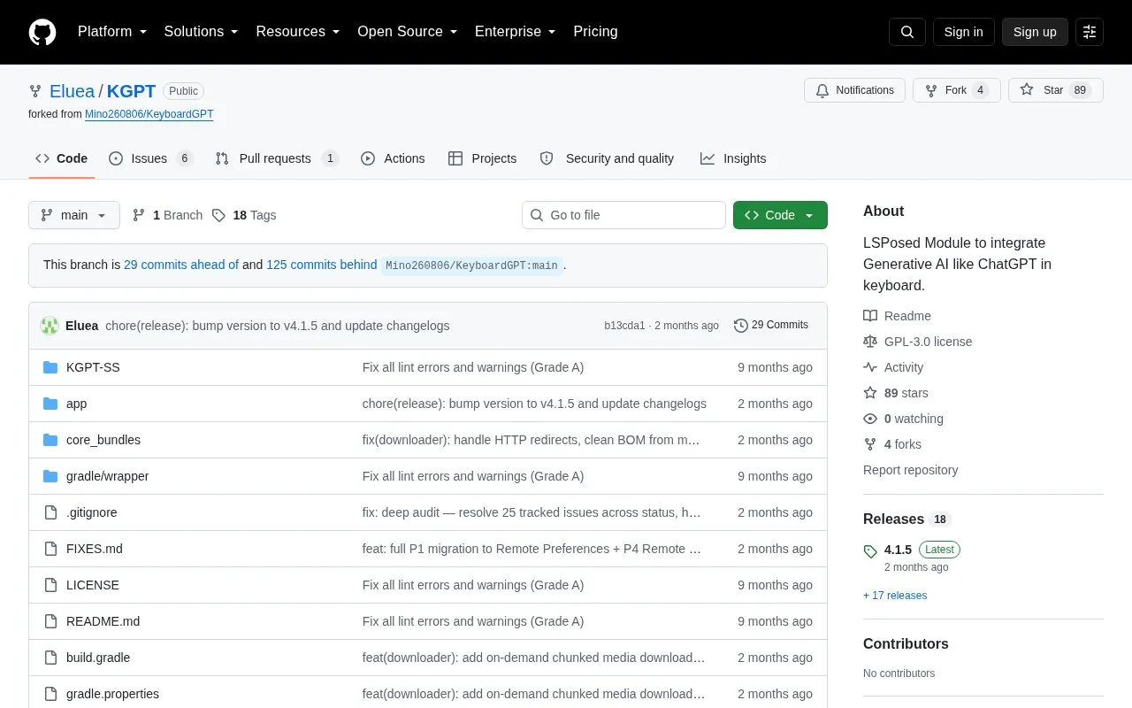Switch to the Issues tab
The width and height of the screenshot is (1132, 708).
[150, 158]
